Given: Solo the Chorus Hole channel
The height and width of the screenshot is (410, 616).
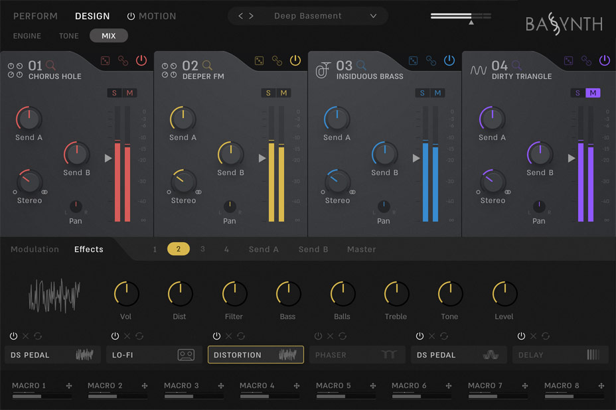Looking at the screenshot, I should click(114, 93).
